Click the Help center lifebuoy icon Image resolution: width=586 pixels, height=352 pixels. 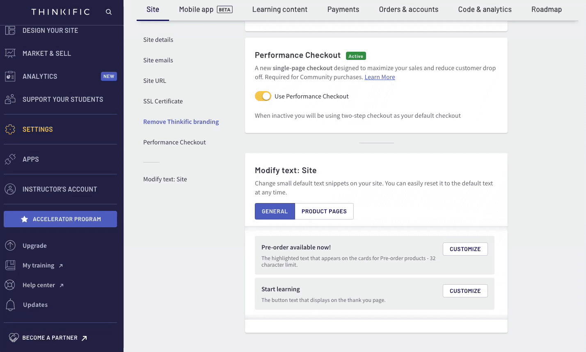point(10,285)
